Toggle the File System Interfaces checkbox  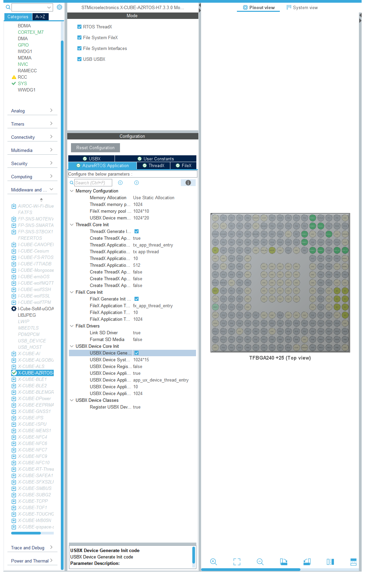pyautogui.click(x=79, y=48)
